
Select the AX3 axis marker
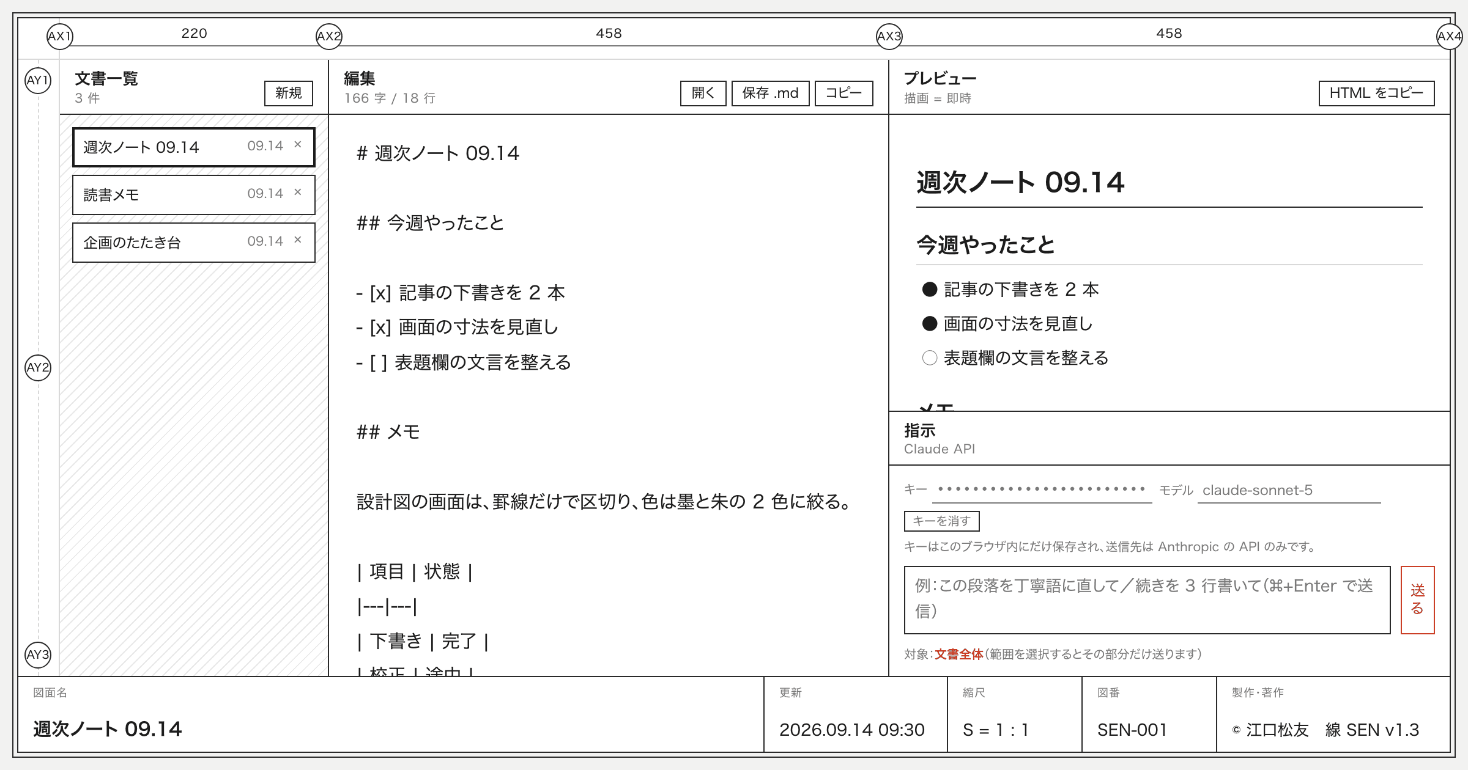tap(889, 36)
